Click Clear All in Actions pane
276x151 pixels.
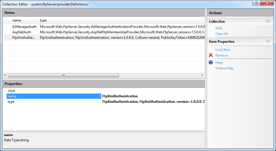[221, 34]
